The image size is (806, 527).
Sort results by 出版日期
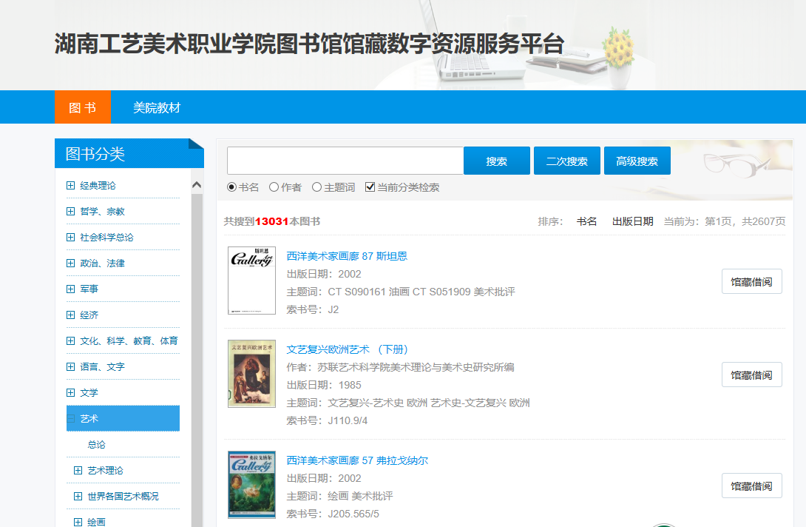coord(632,221)
